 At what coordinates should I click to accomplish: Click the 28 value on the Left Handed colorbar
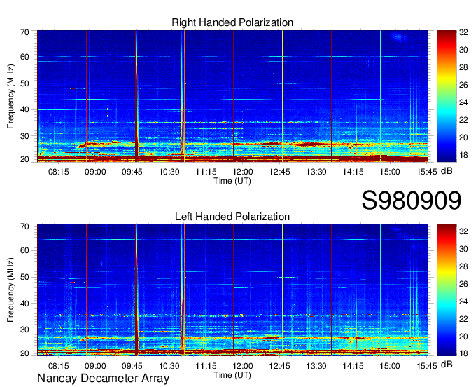pos(463,266)
